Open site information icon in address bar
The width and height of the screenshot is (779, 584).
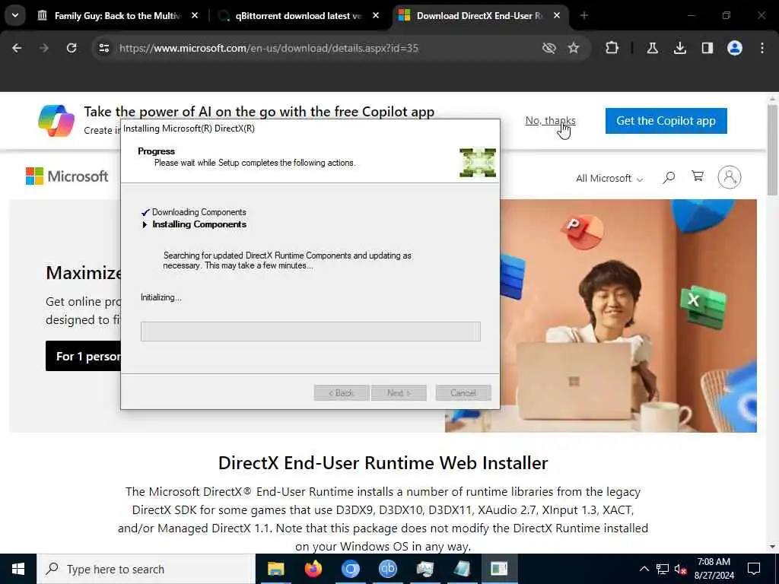(x=103, y=48)
